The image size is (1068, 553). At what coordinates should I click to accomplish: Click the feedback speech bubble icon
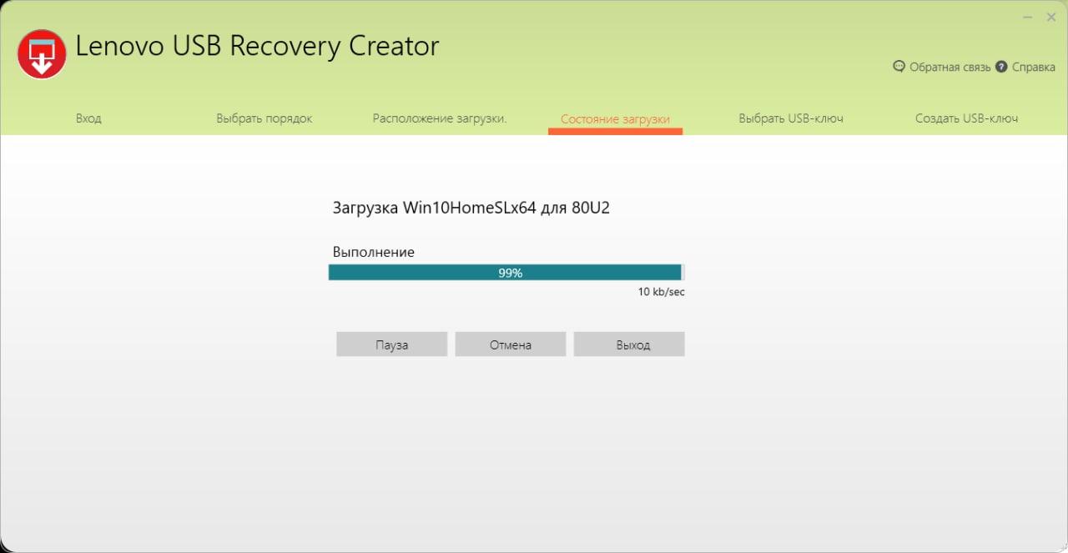coord(899,67)
